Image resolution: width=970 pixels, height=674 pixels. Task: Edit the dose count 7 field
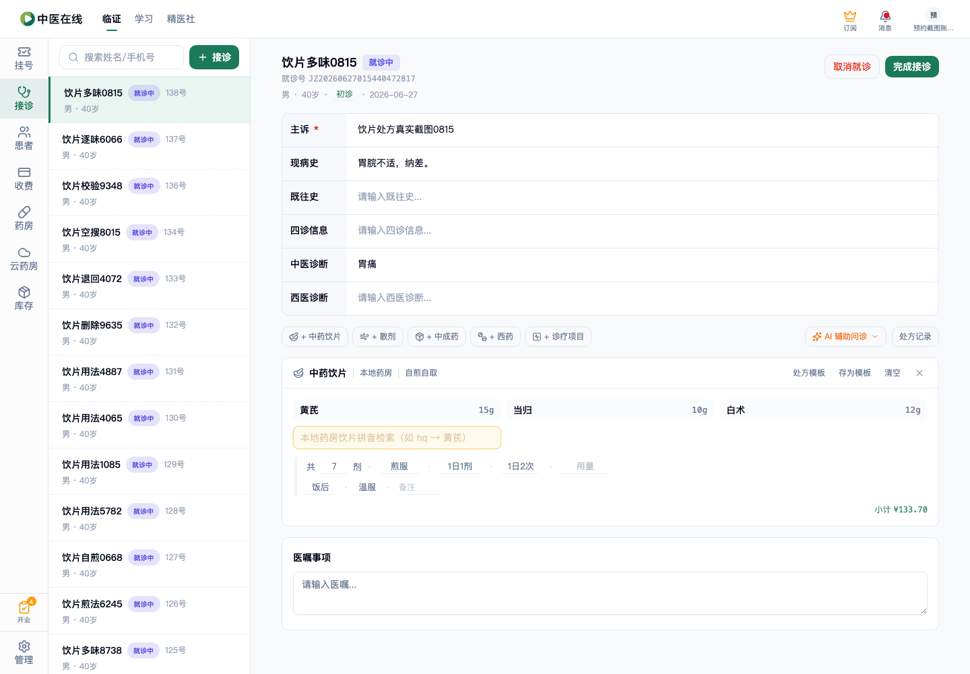(x=334, y=467)
